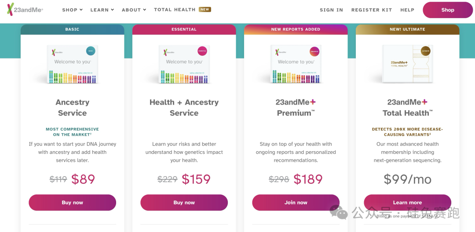Select the Ancestry Service title
Screen dimensions: 475x232
point(73,108)
